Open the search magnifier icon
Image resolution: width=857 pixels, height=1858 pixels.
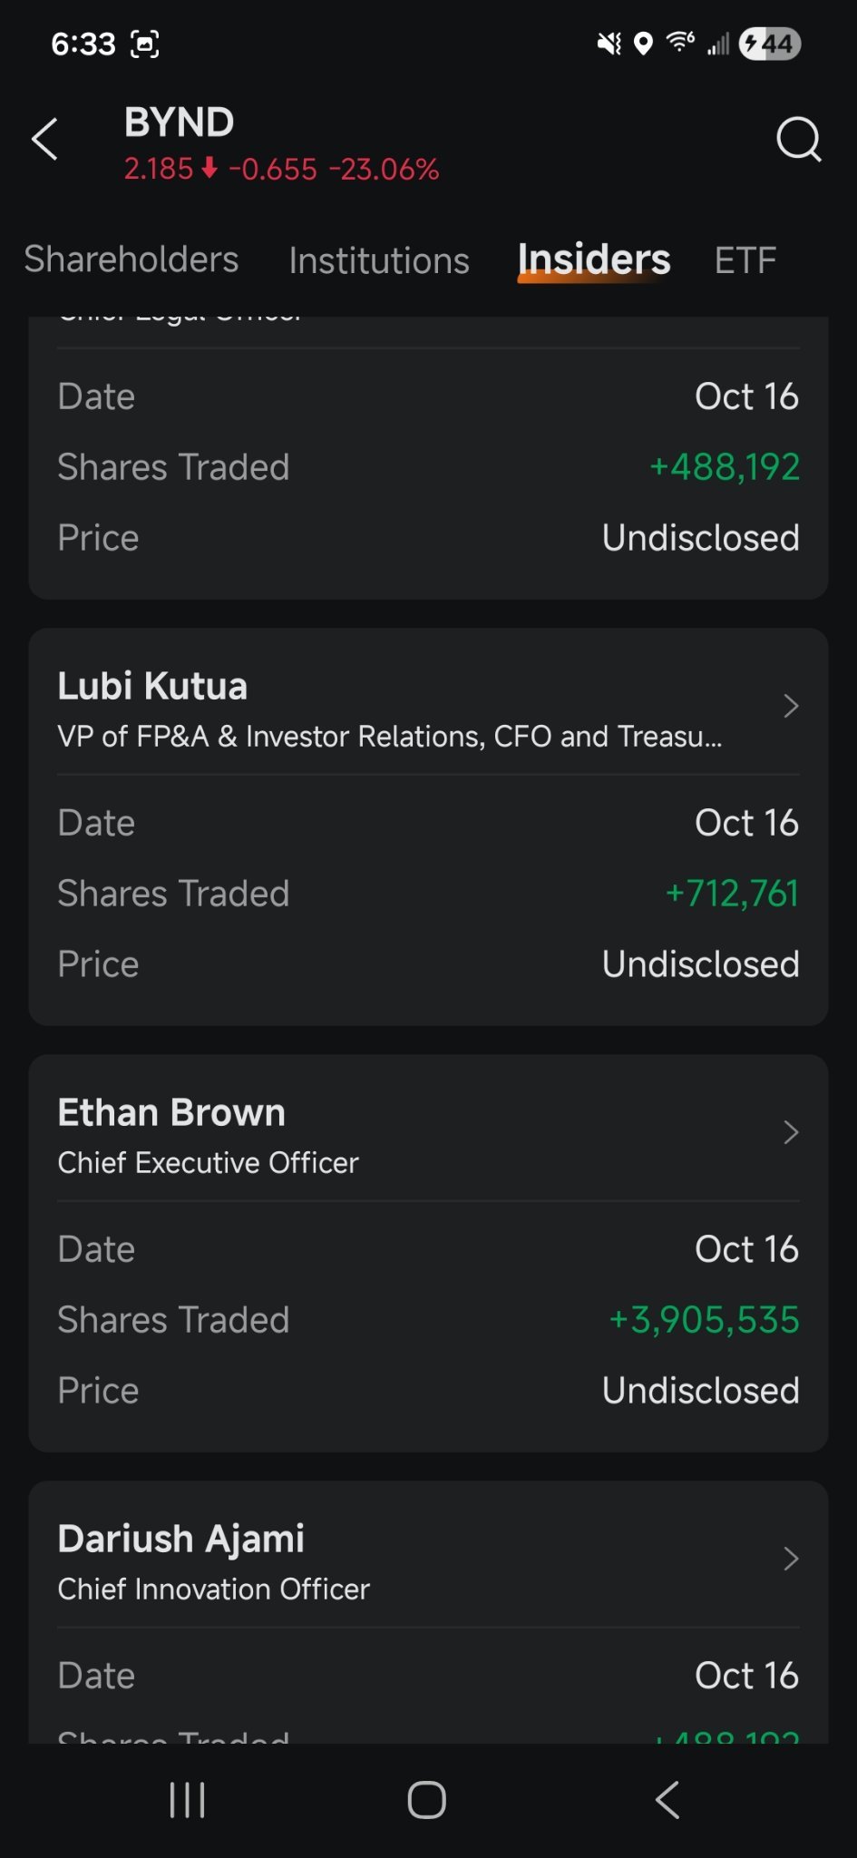click(x=799, y=140)
